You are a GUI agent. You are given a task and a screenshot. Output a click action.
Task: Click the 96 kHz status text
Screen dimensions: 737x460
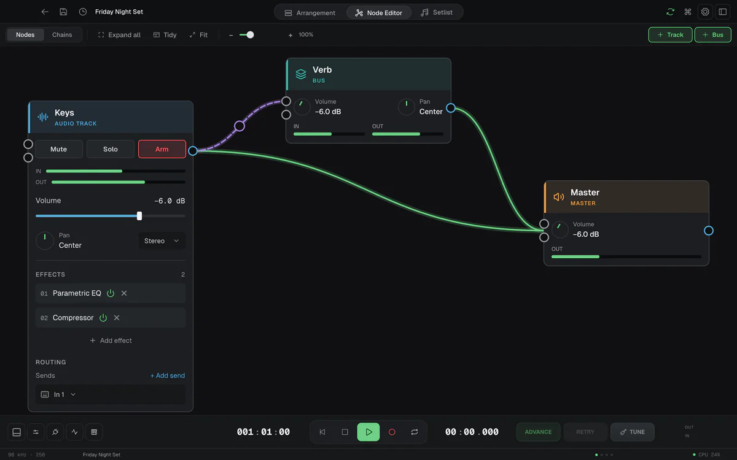pos(17,454)
